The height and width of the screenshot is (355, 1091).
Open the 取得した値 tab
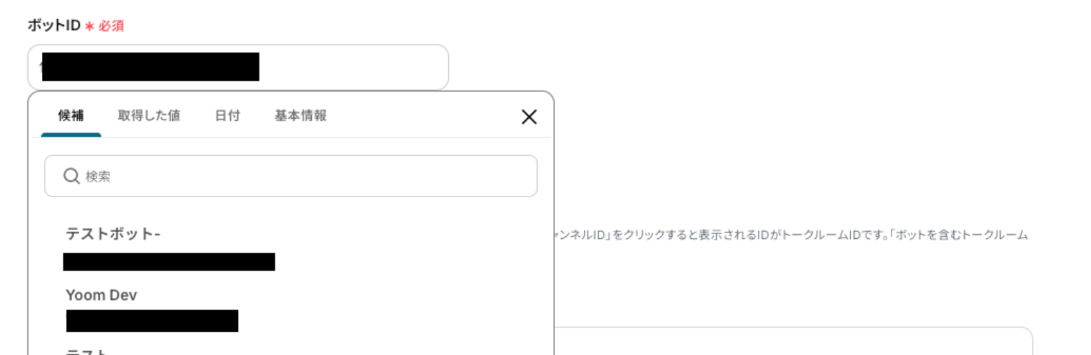149,115
